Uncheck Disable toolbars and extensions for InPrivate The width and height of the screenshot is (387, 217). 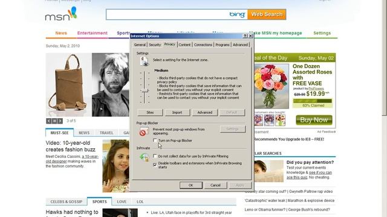(x=155, y=165)
